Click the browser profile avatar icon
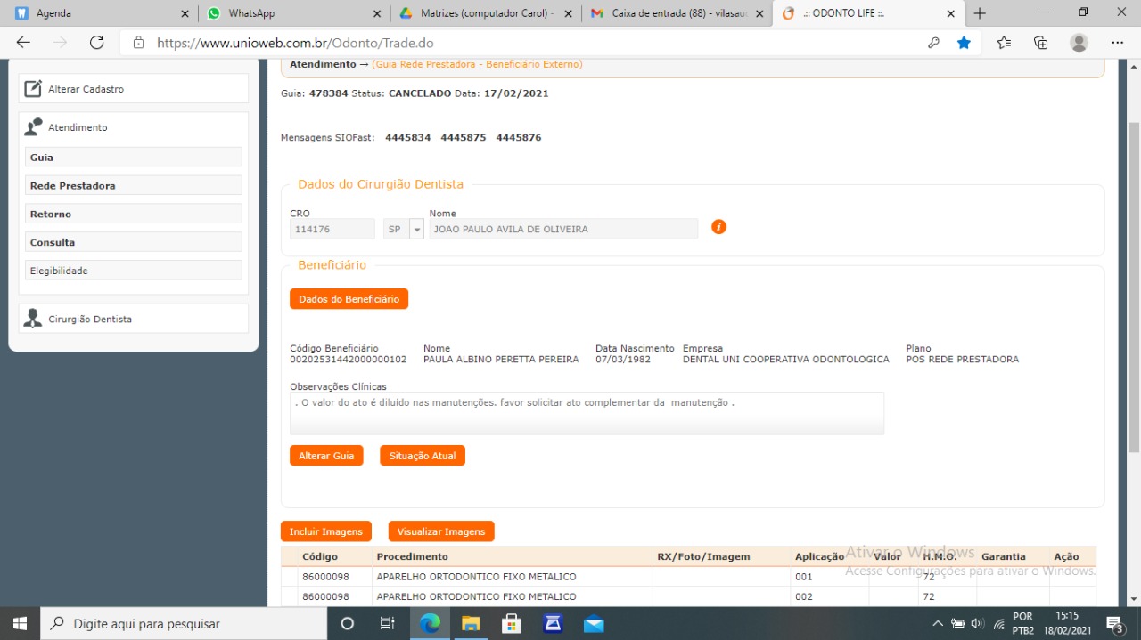The height and width of the screenshot is (640, 1141). [1079, 43]
